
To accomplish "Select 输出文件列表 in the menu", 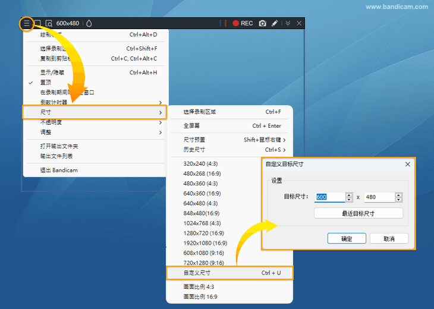I will [x=95, y=156].
